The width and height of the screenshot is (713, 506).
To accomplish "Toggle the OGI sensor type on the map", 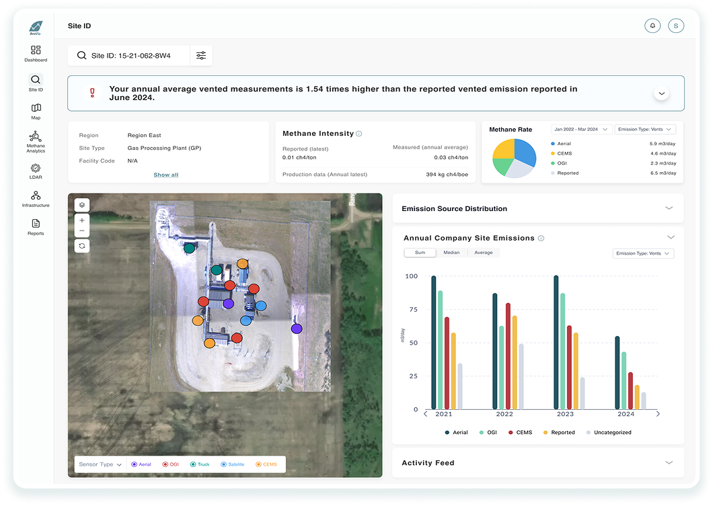I will [171, 464].
